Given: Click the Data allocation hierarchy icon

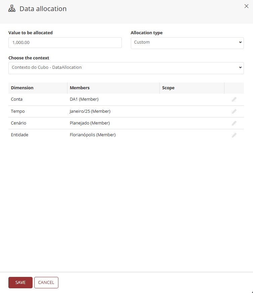Looking at the screenshot, I should 12,9.
